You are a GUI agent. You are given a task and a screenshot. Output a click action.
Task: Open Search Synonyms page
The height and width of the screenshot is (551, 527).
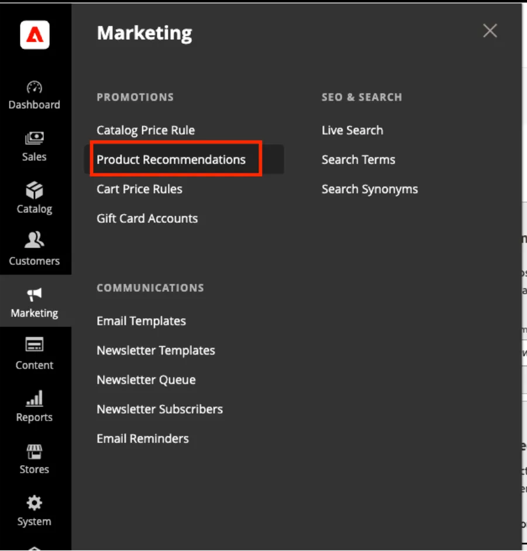coord(370,190)
